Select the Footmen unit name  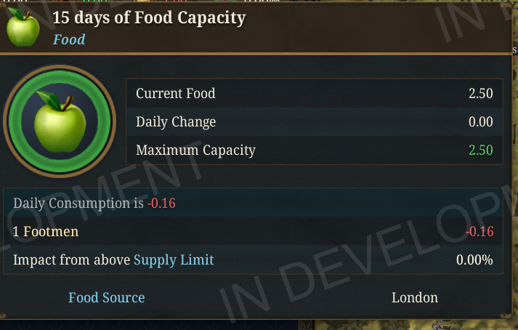51,232
